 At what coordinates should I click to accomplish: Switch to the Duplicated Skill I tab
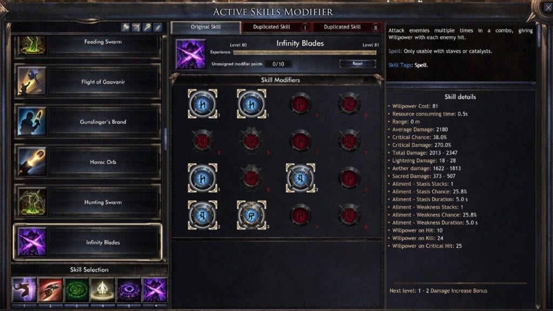point(277,27)
